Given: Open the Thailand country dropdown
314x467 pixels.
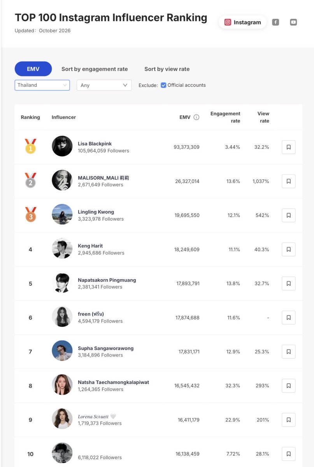Looking at the screenshot, I should click(x=42, y=85).
